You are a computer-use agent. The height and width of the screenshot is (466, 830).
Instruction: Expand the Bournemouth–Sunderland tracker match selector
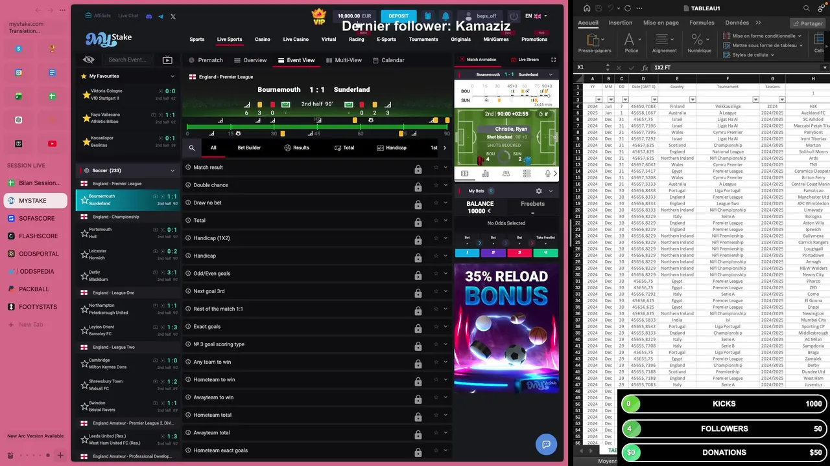pos(551,74)
